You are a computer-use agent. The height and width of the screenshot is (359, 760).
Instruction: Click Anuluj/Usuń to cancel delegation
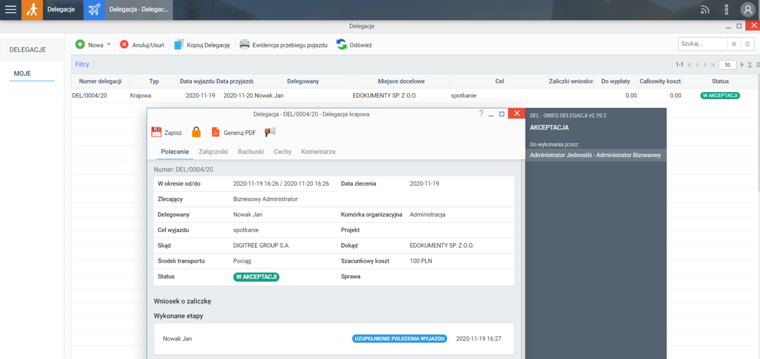click(142, 45)
